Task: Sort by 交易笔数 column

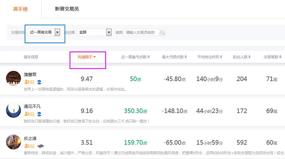Action: click(x=272, y=57)
